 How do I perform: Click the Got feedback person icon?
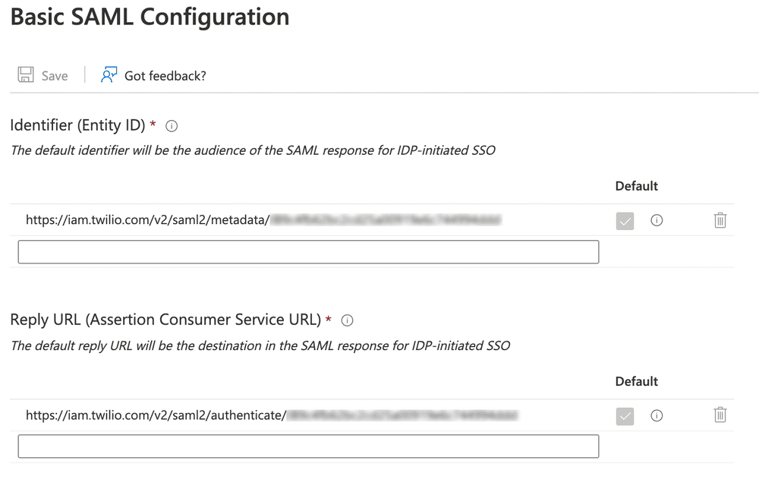pos(109,74)
